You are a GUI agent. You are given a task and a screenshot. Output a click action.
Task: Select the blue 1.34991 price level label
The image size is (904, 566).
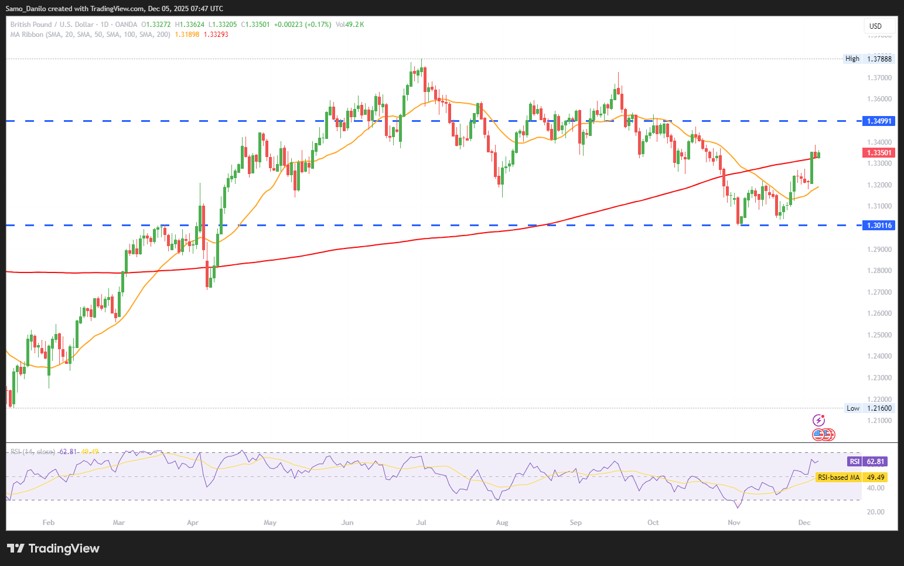pos(879,121)
